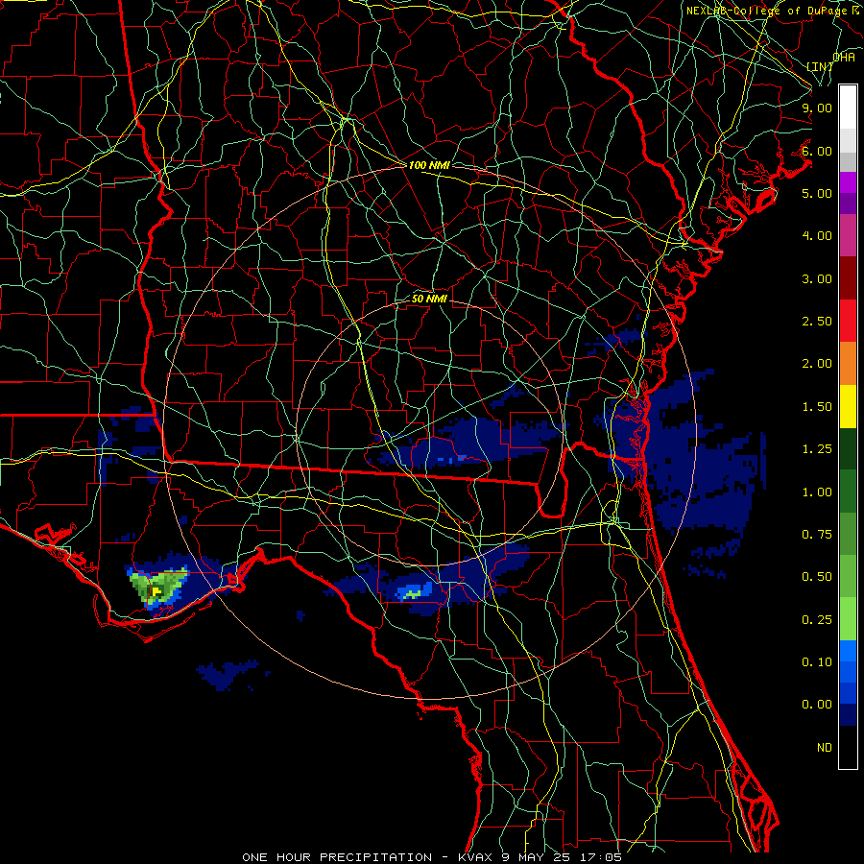Click the 100 NMI range ring label

pos(429,165)
